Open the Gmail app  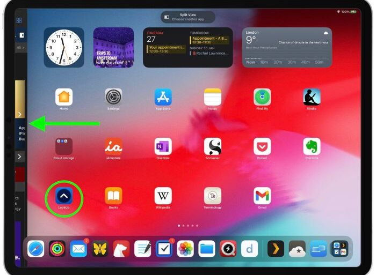(262, 196)
